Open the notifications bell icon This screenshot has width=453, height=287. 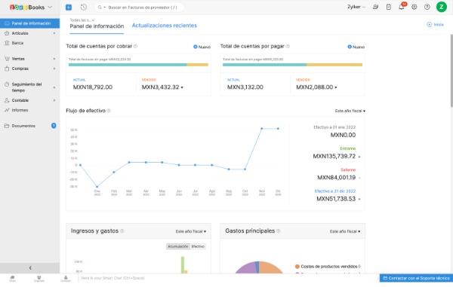click(402, 7)
